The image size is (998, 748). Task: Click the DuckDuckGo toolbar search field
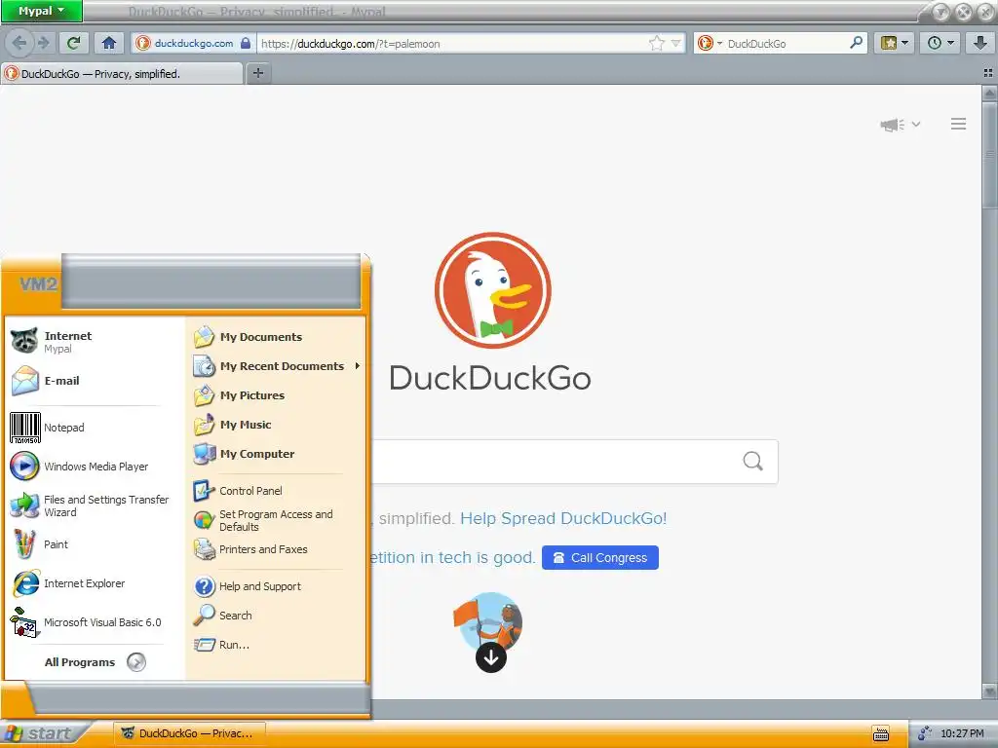pyautogui.click(x=787, y=43)
